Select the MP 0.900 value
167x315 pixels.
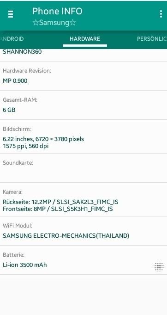click(x=15, y=81)
